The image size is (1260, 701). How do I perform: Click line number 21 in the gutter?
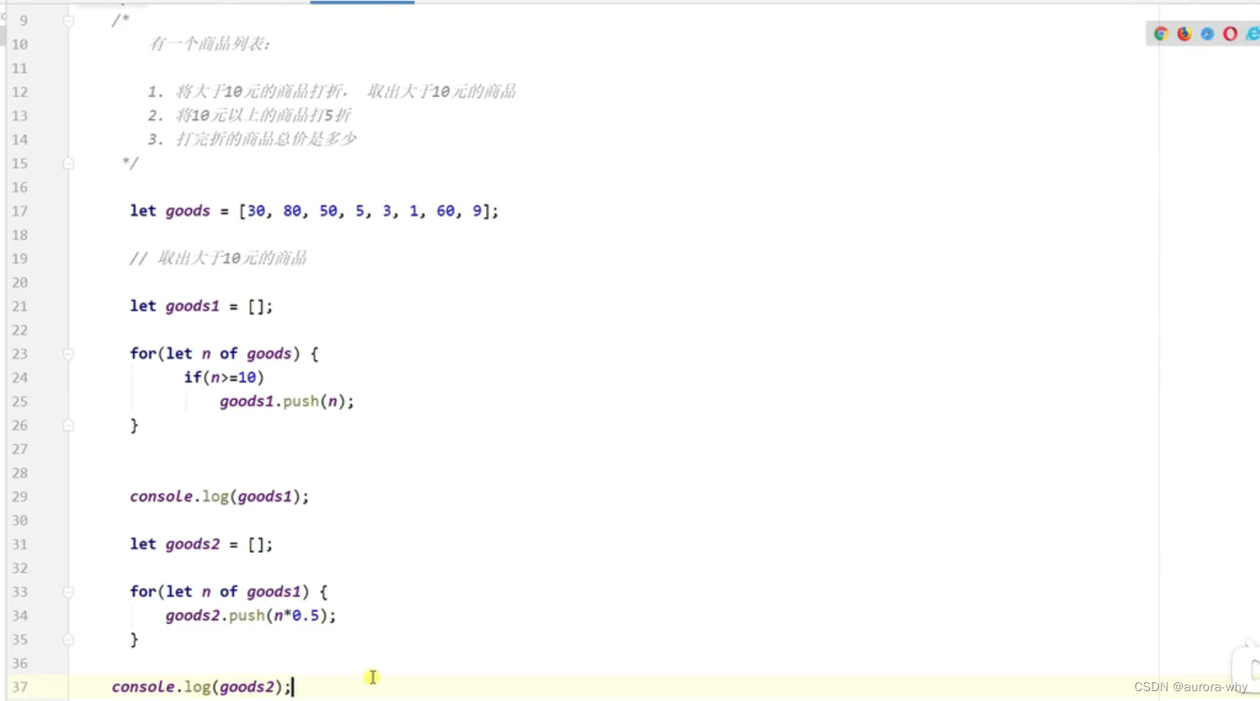tap(20, 306)
